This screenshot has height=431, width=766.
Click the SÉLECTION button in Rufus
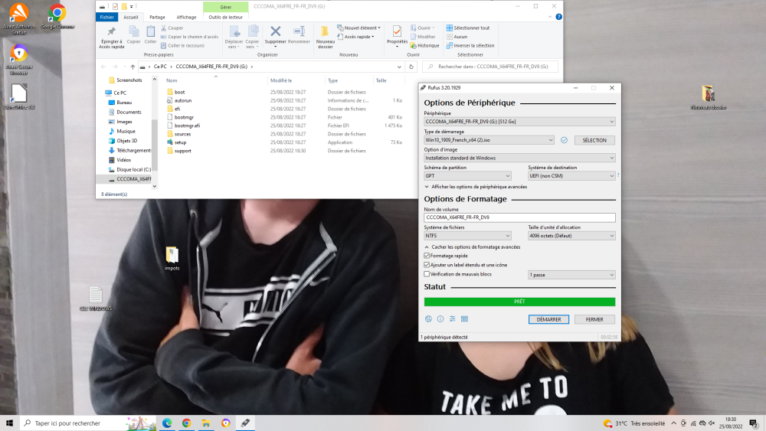(x=594, y=140)
